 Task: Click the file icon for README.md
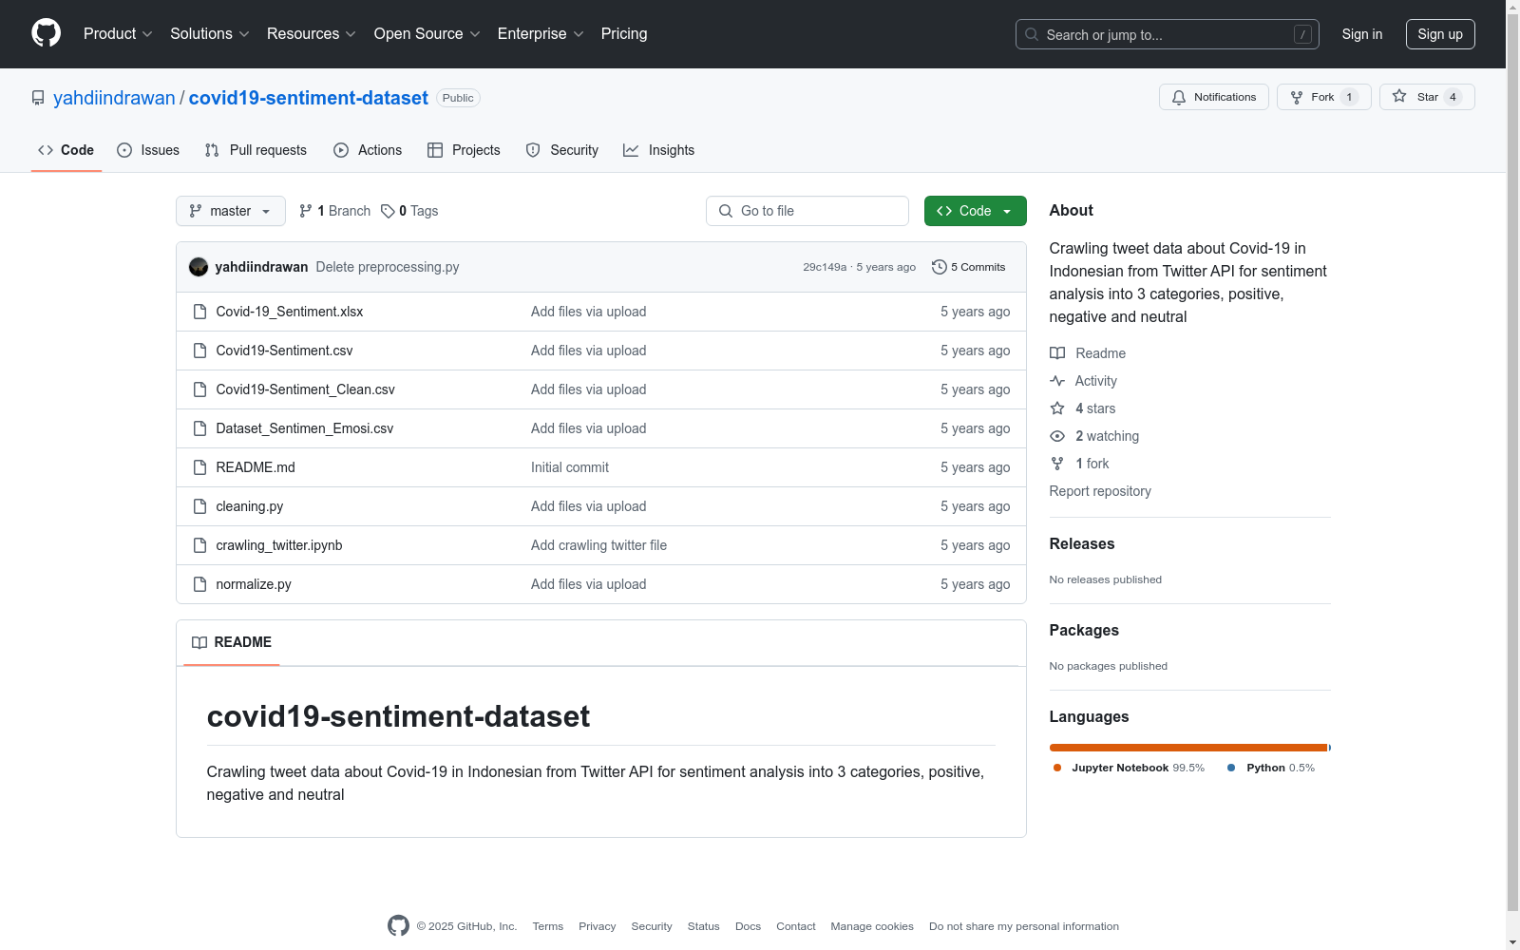199,467
